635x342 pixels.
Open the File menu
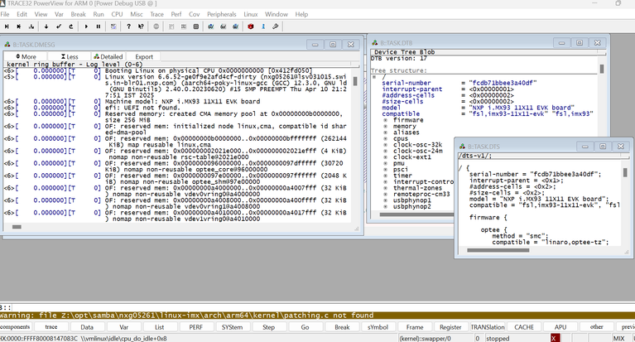click(x=5, y=14)
